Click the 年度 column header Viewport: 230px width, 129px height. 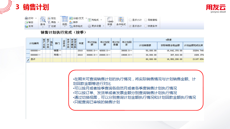(x=81, y=43)
